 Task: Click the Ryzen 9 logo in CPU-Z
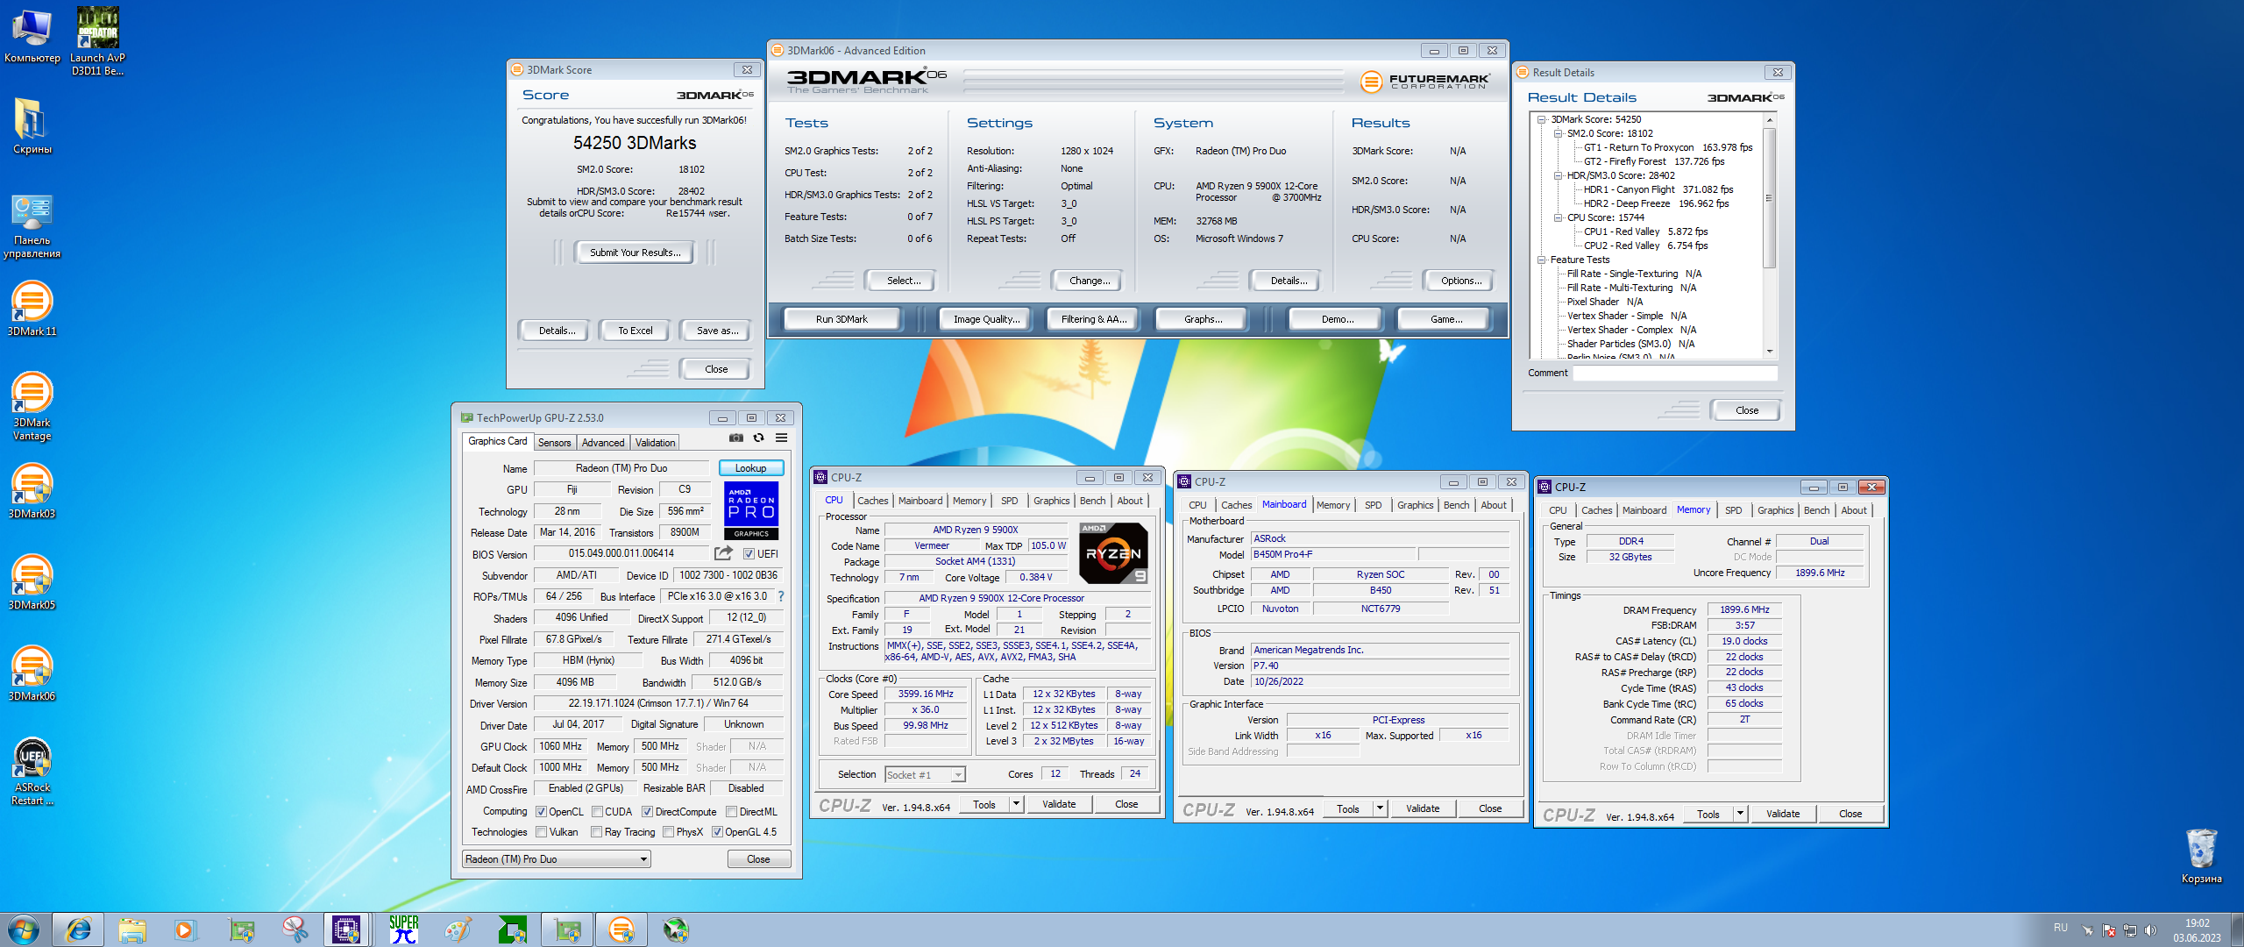pyautogui.click(x=1113, y=553)
